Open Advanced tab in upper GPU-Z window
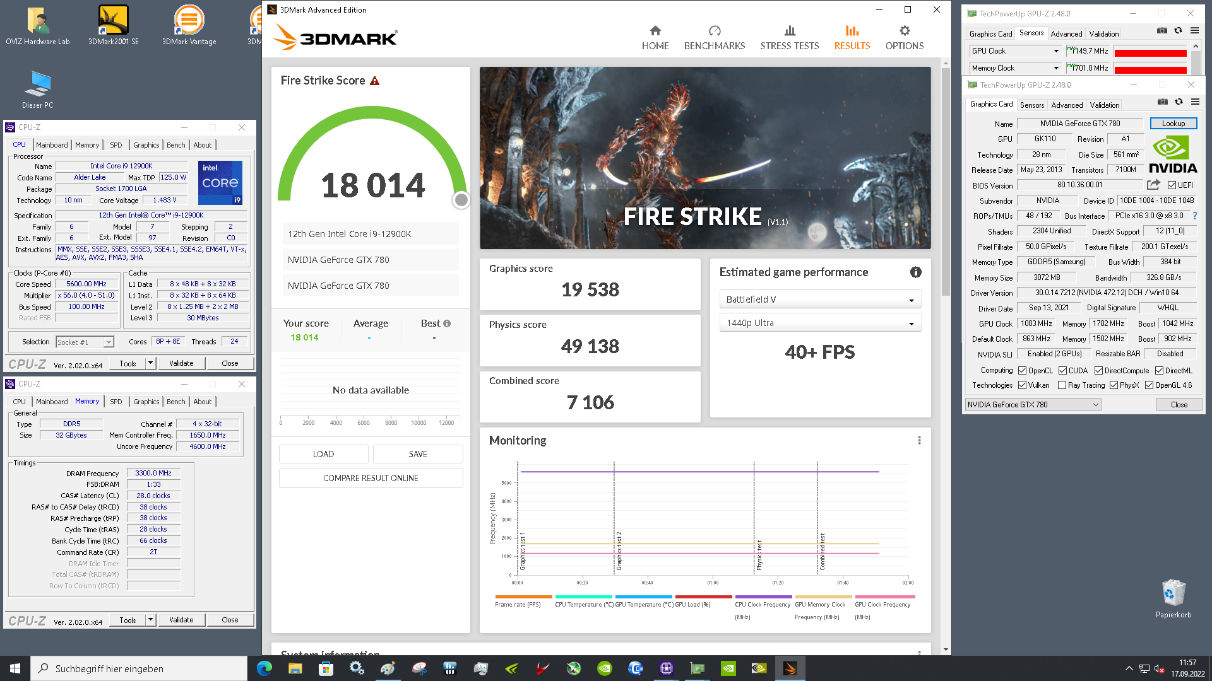 pos(1066,34)
